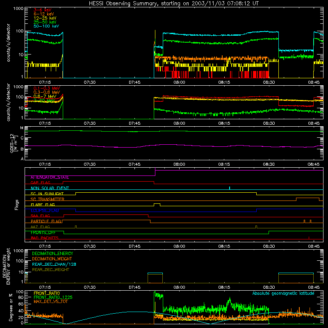Click the 07:30 tick under the GOES panel

tap(89, 164)
